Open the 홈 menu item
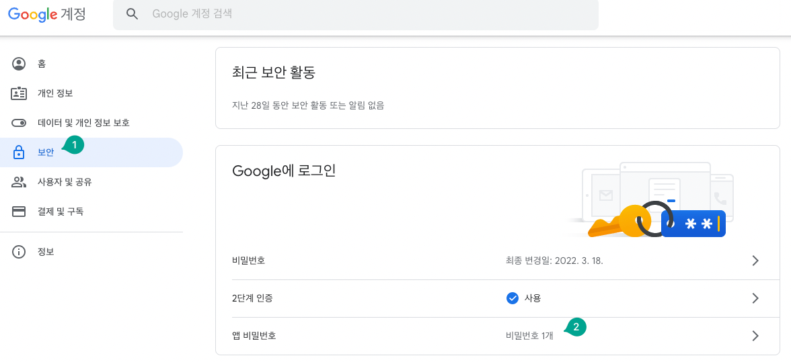791x362 pixels. [91, 64]
